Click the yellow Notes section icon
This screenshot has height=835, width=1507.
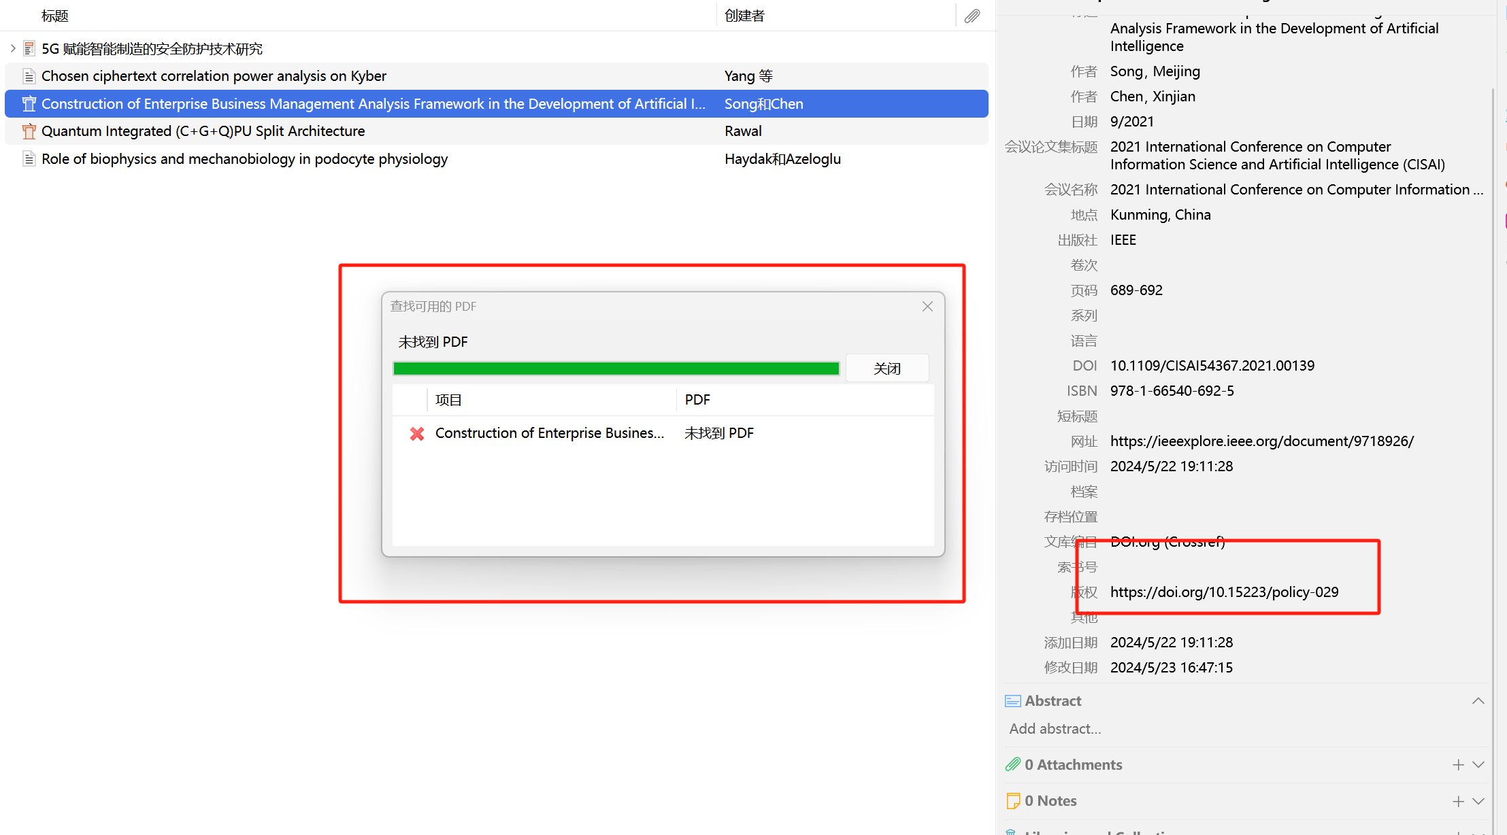click(x=1012, y=801)
